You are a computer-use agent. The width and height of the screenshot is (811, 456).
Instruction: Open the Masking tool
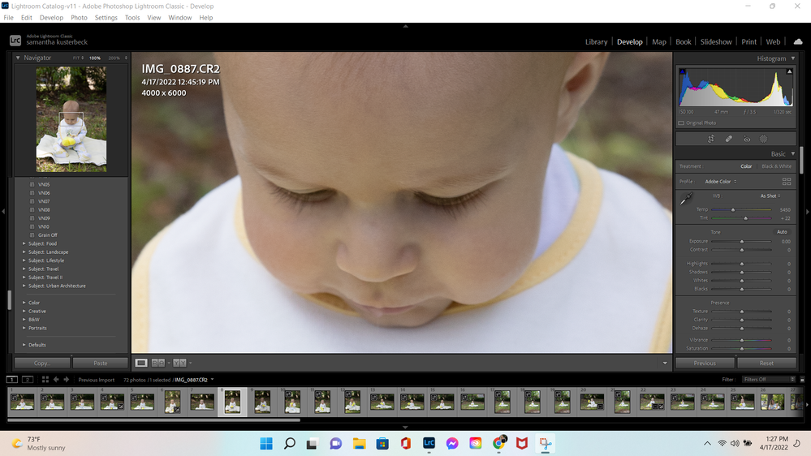tap(764, 139)
